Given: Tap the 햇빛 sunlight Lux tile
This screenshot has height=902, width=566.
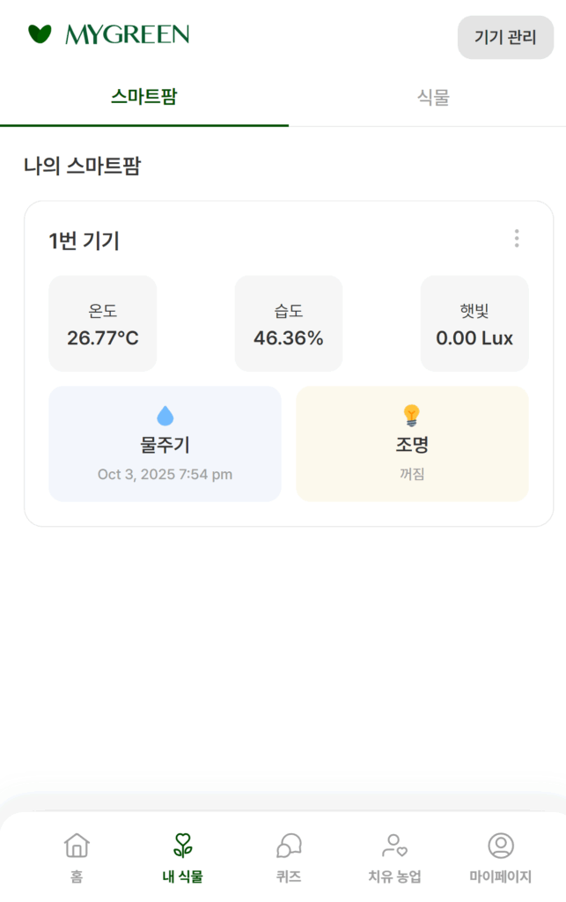Looking at the screenshot, I should pyautogui.click(x=474, y=324).
